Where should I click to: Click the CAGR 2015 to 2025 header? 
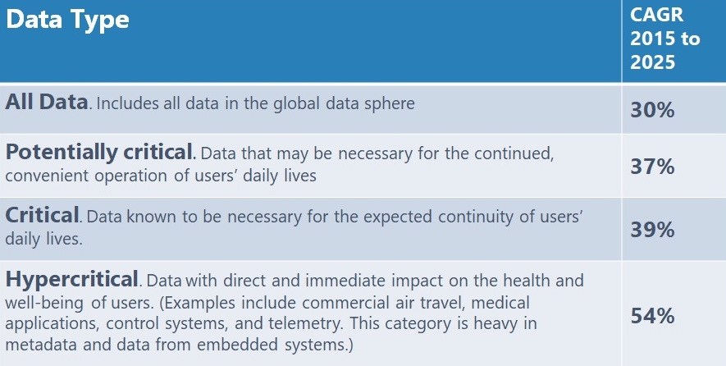pos(664,39)
